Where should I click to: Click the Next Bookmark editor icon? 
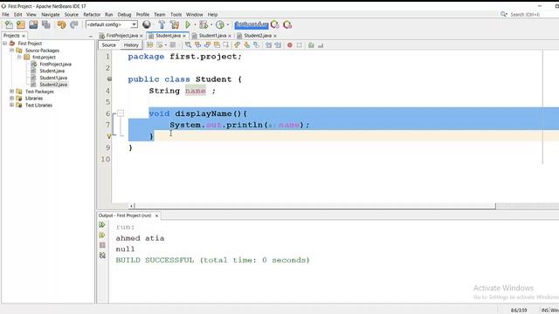(x=246, y=45)
